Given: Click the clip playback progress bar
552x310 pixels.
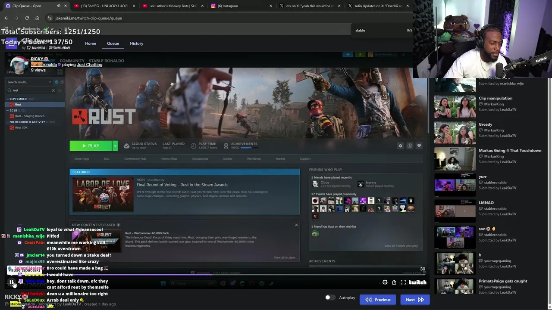Looking at the screenshot, I should coord(216,275).
